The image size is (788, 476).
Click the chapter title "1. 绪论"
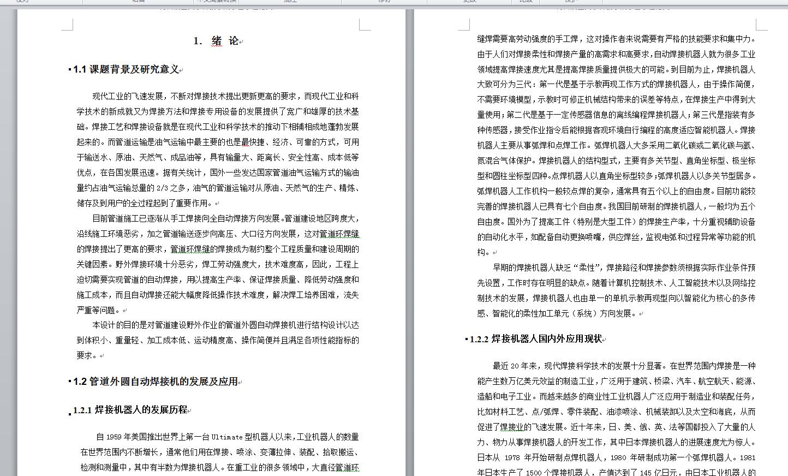tap(217, 41)
